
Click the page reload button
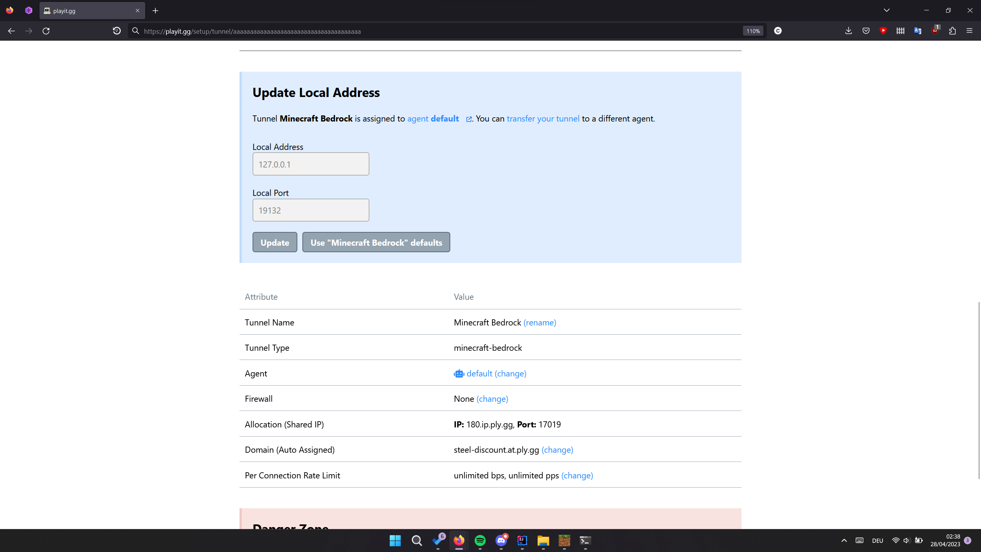click(x=46, y=31)
